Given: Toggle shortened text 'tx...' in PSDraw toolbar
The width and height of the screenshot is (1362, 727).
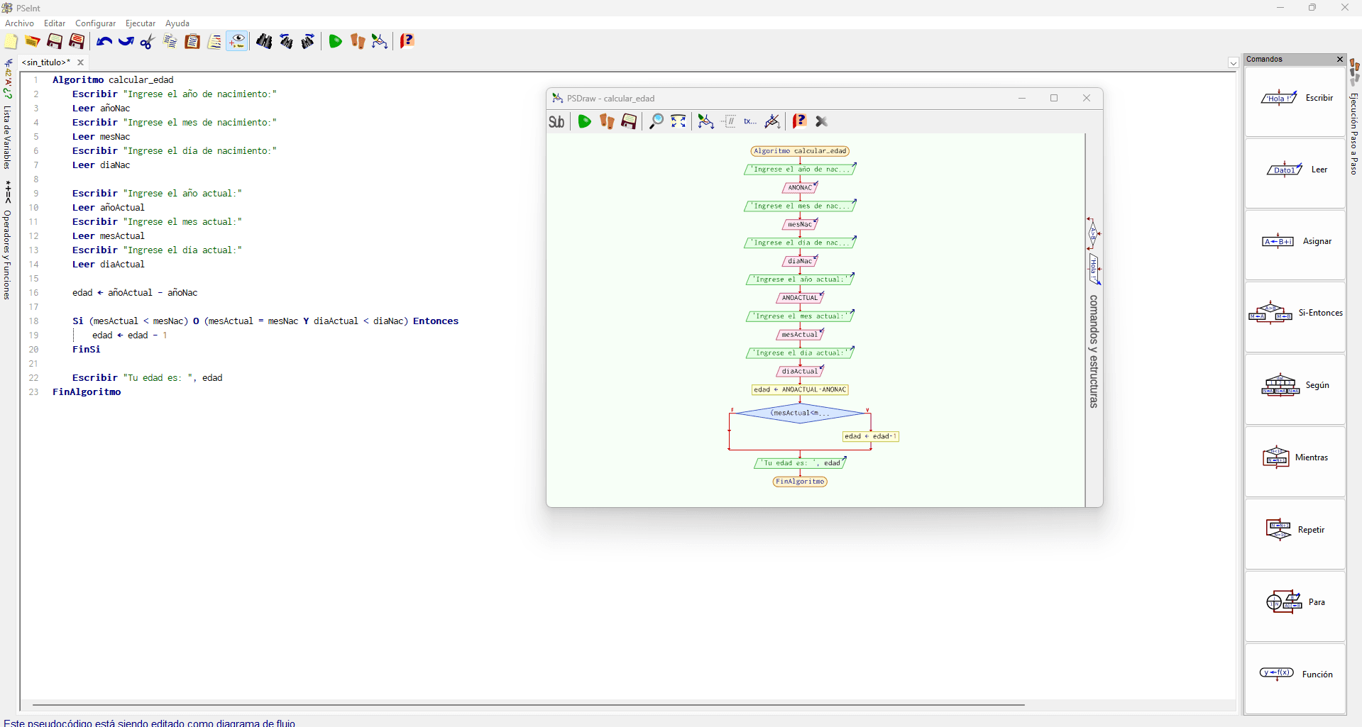Looking at the screenshot, I should coord(750,121).
